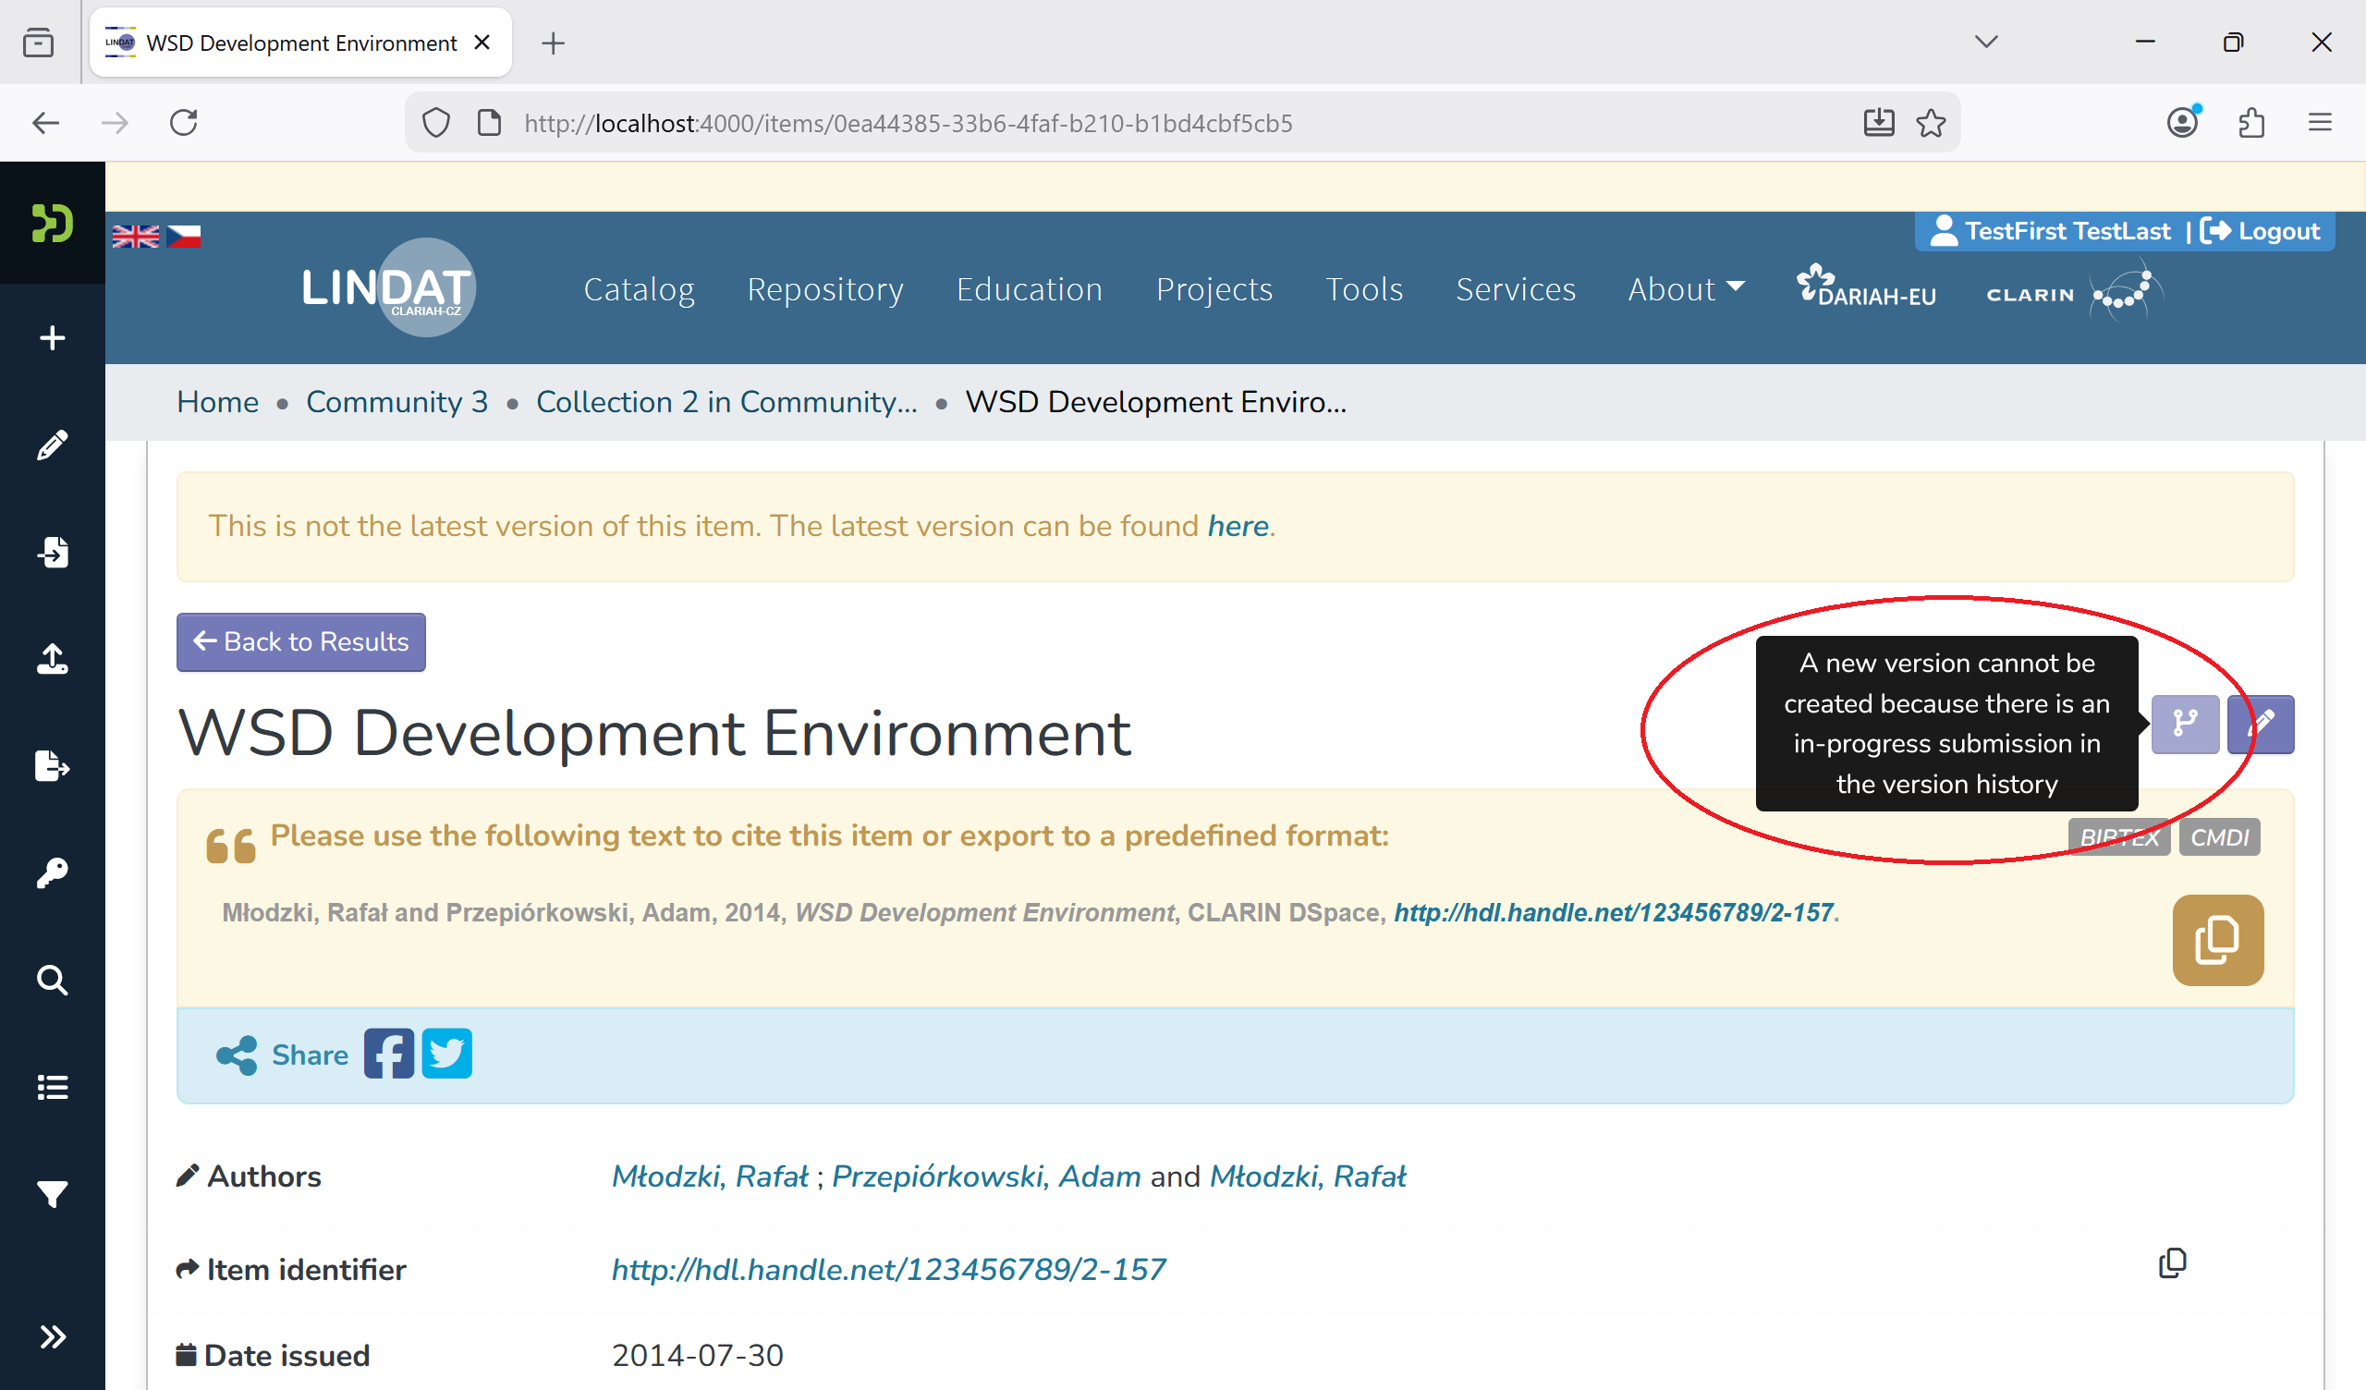The image size is (2366, 1390).
Task: Follow the 'here' latest version link
Action: (x=1238, y=526)
